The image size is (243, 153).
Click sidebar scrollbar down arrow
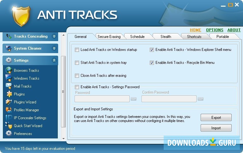[64, 138]
